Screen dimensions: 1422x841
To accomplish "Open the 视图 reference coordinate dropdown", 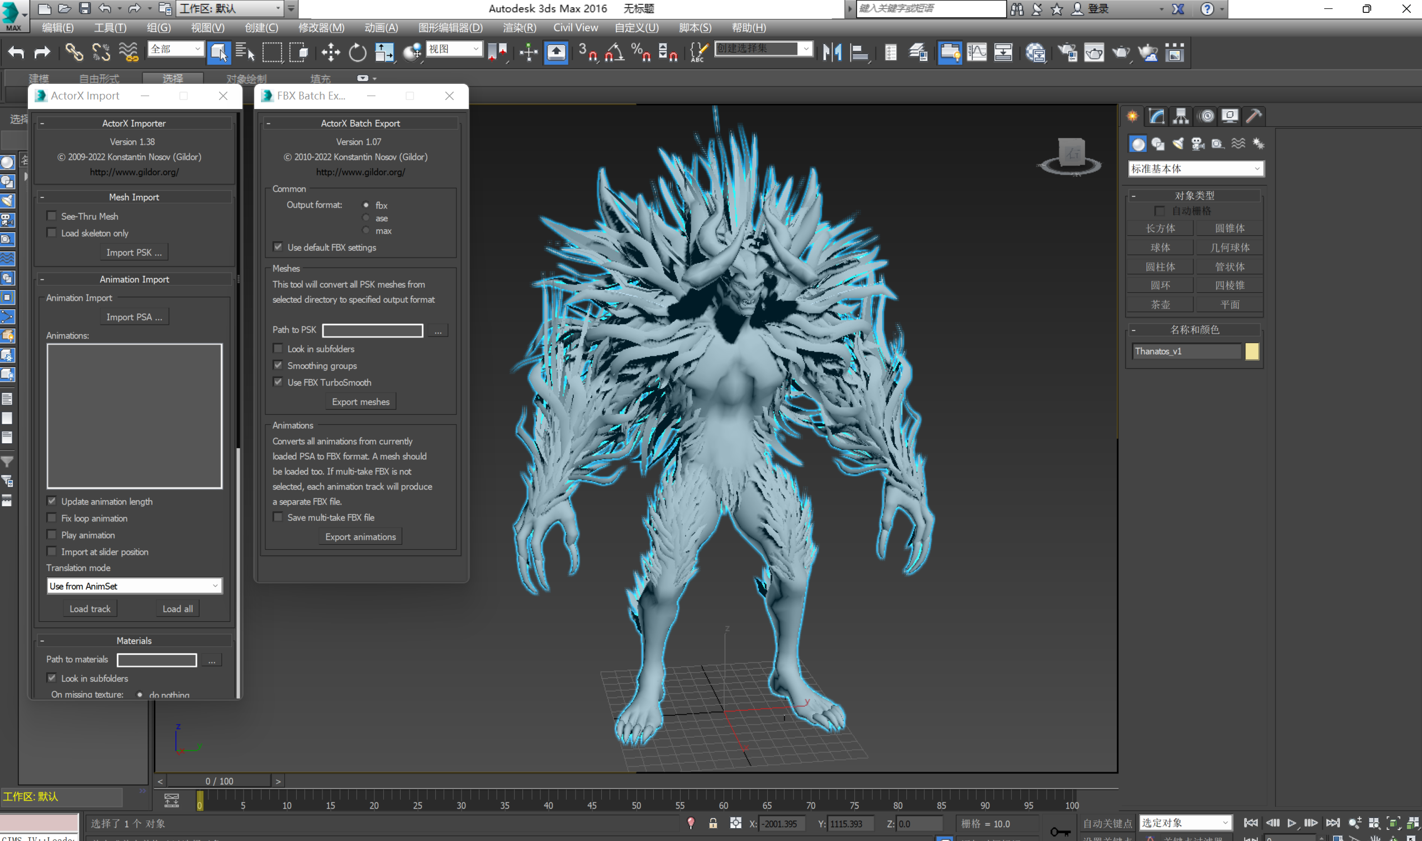I will 454,49.
